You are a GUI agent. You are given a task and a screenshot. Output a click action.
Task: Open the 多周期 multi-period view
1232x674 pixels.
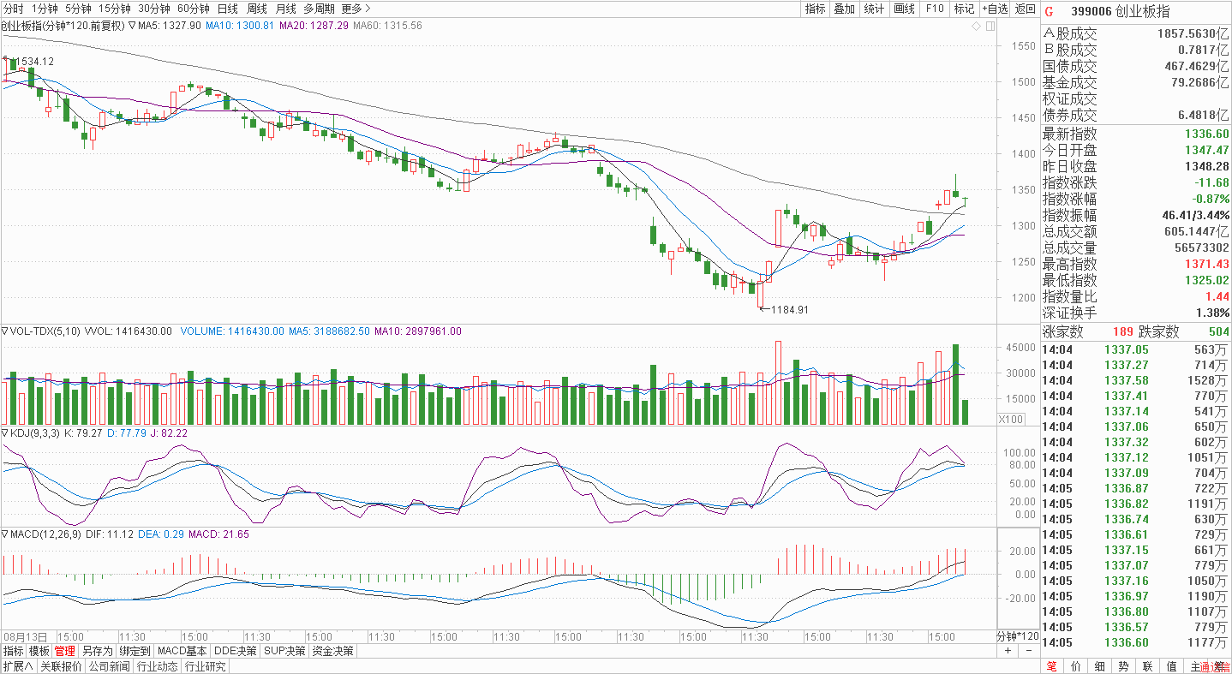coord(319,9)
